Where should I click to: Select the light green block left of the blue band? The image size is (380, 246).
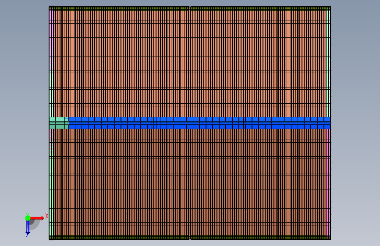click(x=59, y=123)
